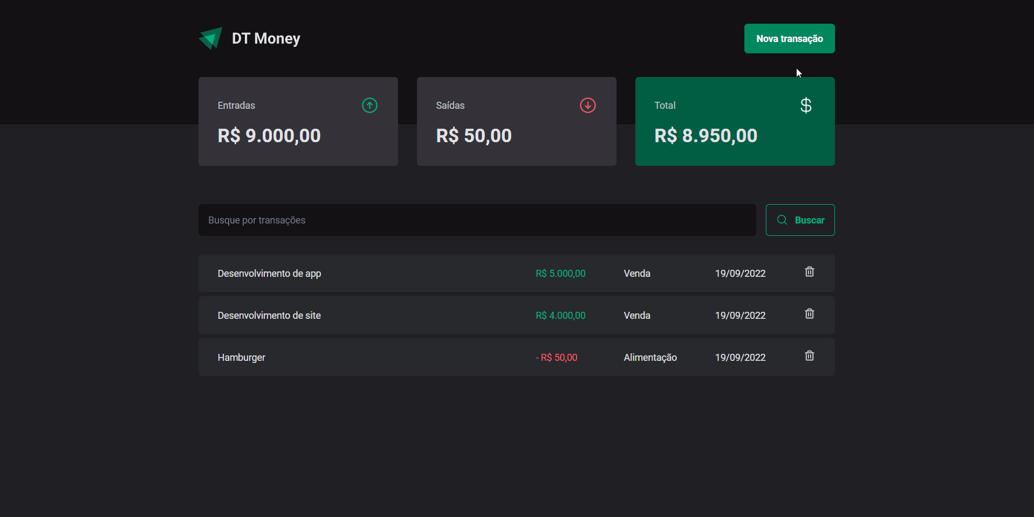The width and height of the screenshot is (1034, 517).
Task: Click the magnifying glass search icon
Action: [782, 220]
